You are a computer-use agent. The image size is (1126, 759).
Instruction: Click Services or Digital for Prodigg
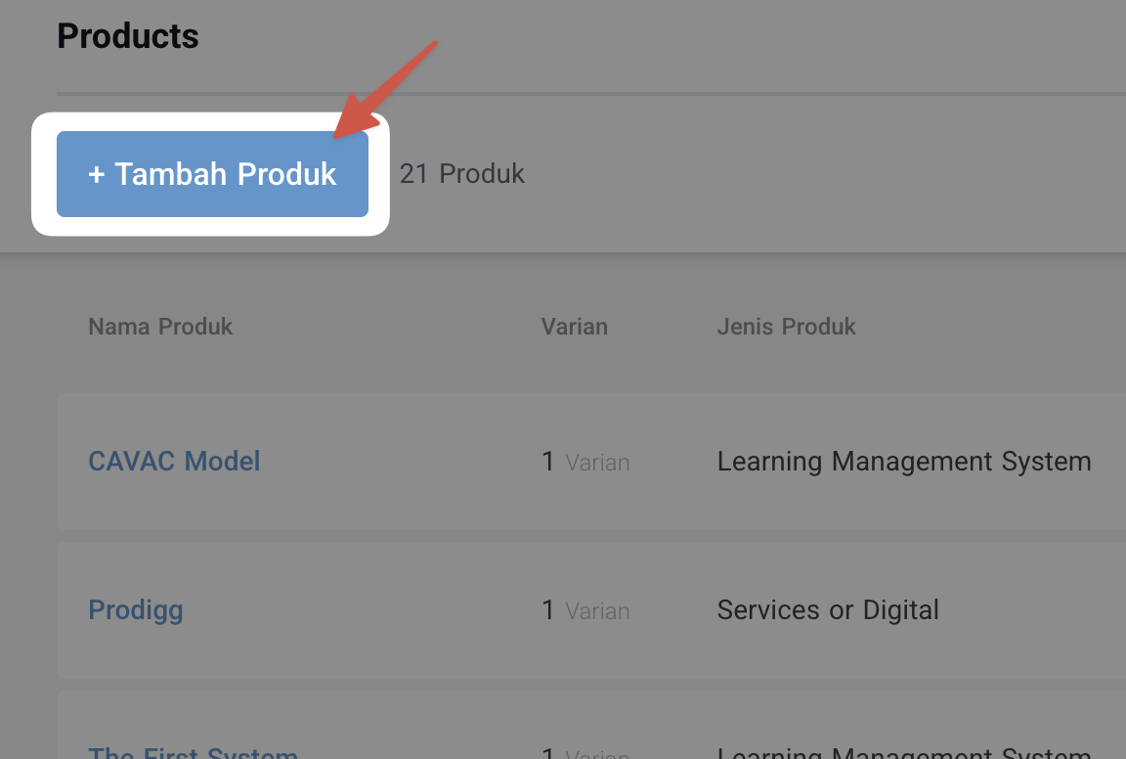[827, 609]
